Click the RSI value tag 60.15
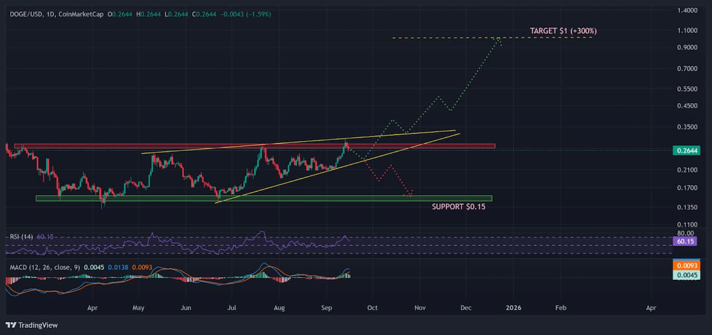Viewport: 712px width, 335px height. (x=686, y=242)
